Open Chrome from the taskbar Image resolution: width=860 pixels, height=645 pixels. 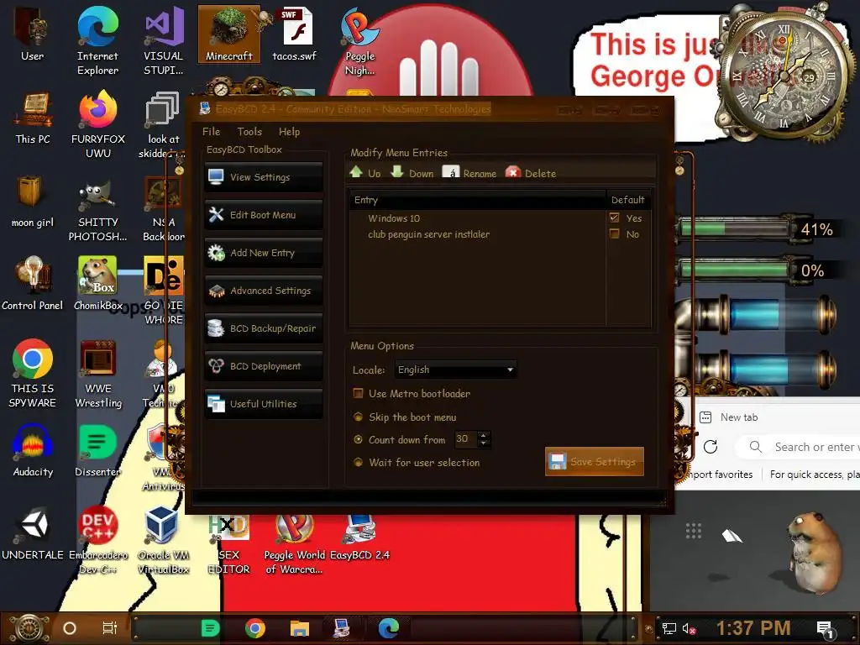(255, 628)
